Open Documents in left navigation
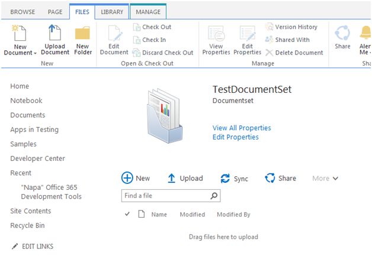This screenshot has height=262, width=372. 28,115
